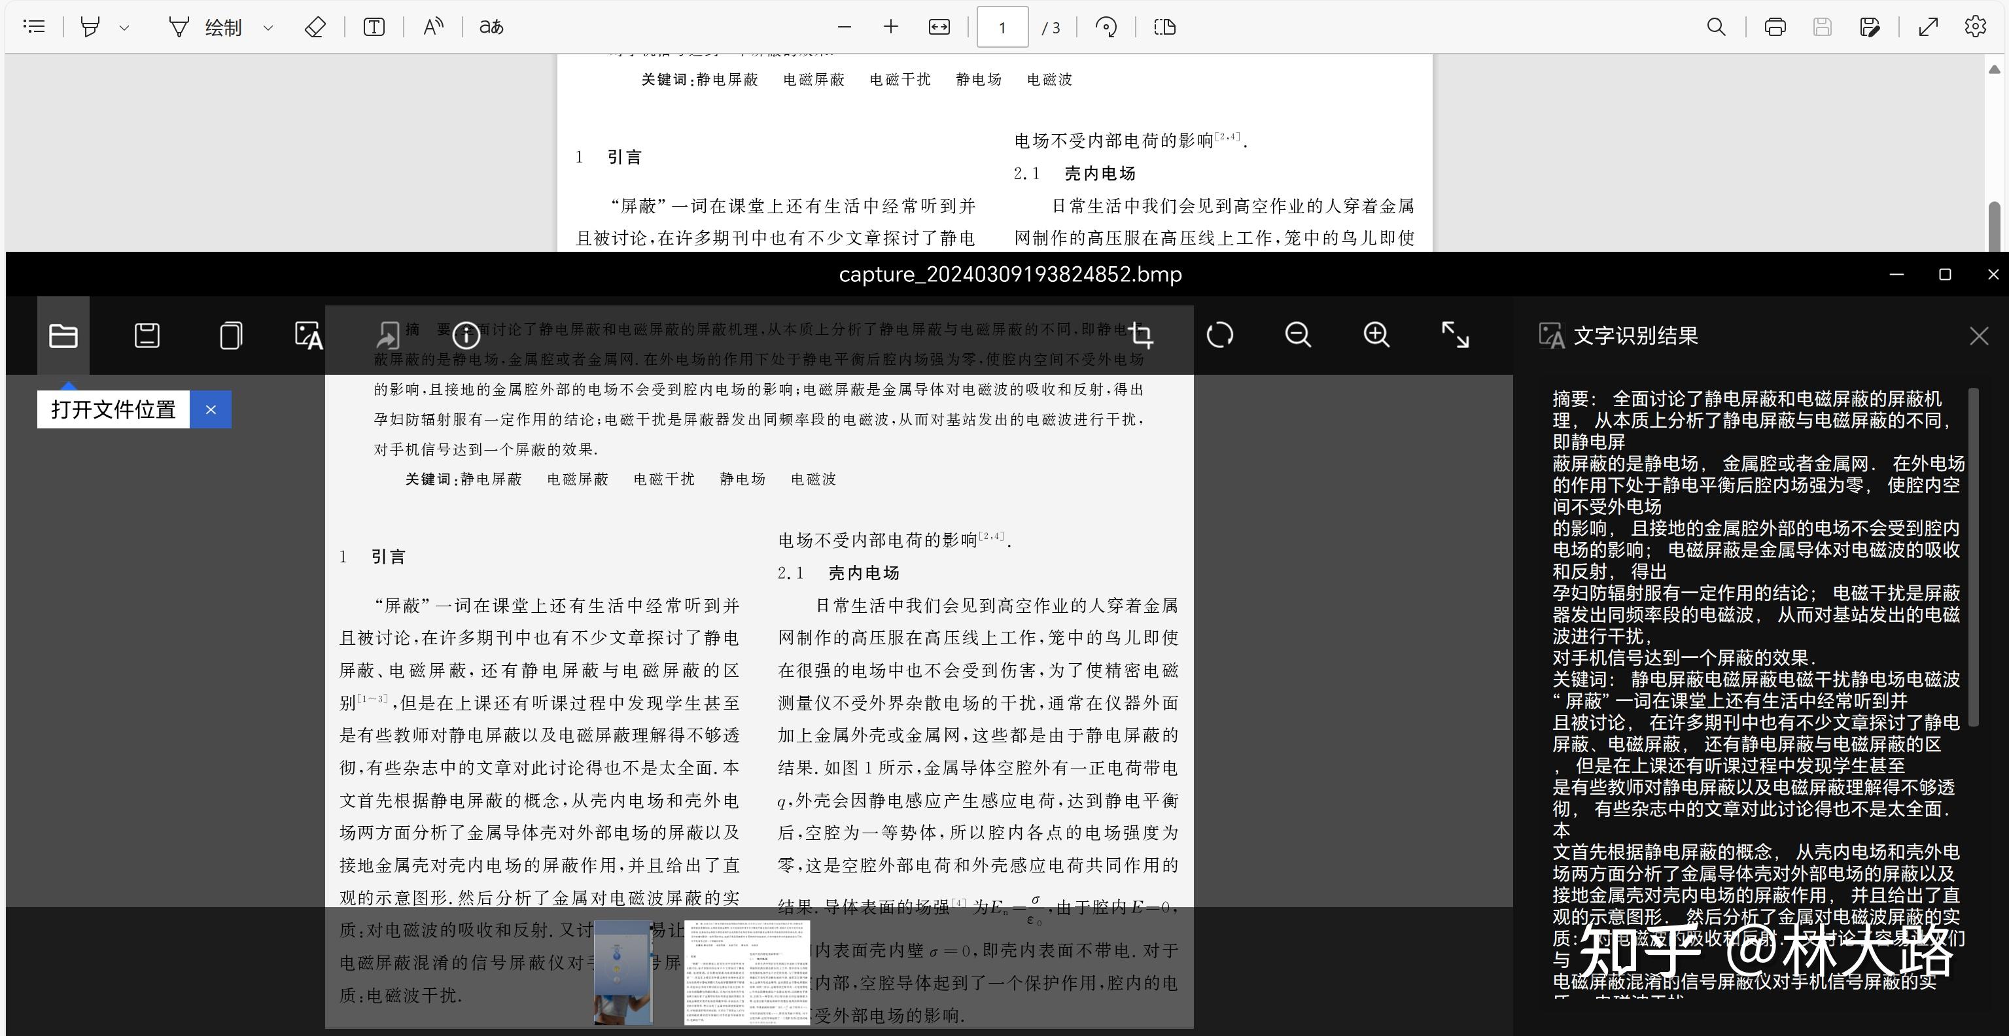Select the document page thumbnail
The width and height of the screenshot is (2009, 1036).
point(747,972)
